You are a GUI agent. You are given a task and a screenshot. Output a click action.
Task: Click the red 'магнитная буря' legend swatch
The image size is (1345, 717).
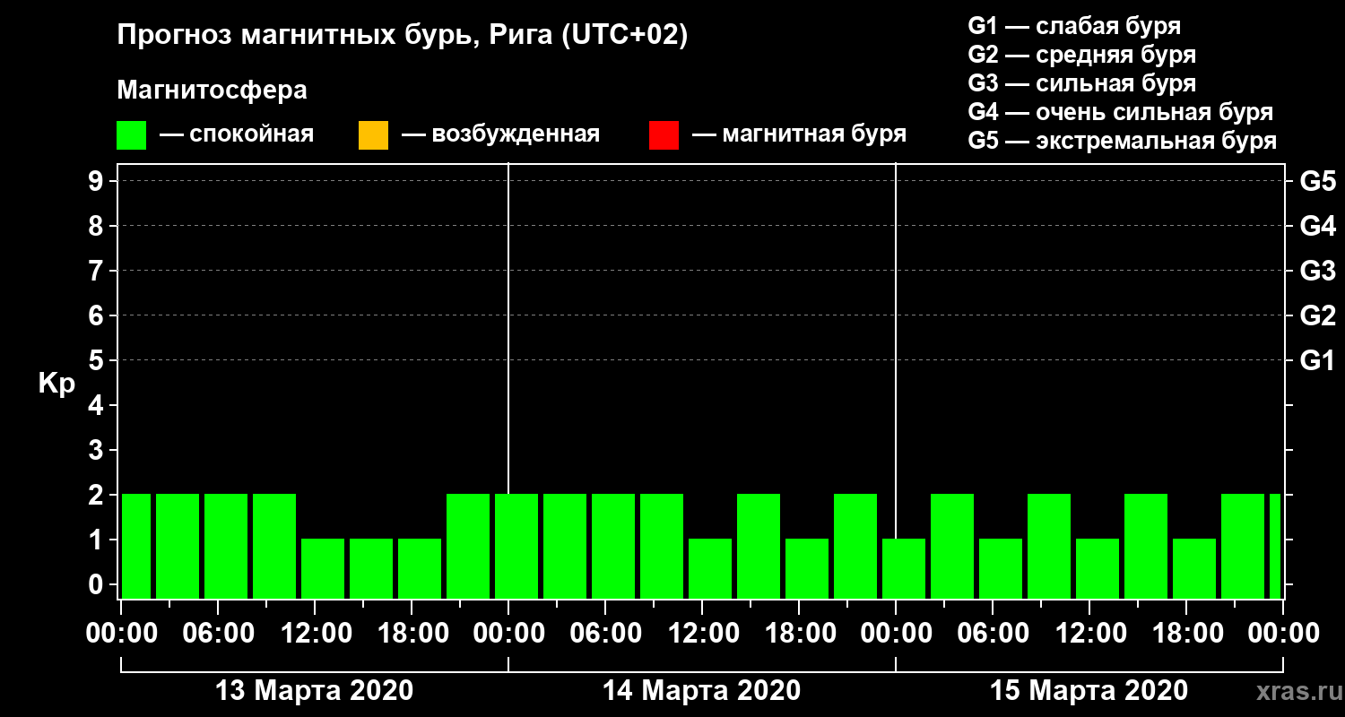[664, 135]
